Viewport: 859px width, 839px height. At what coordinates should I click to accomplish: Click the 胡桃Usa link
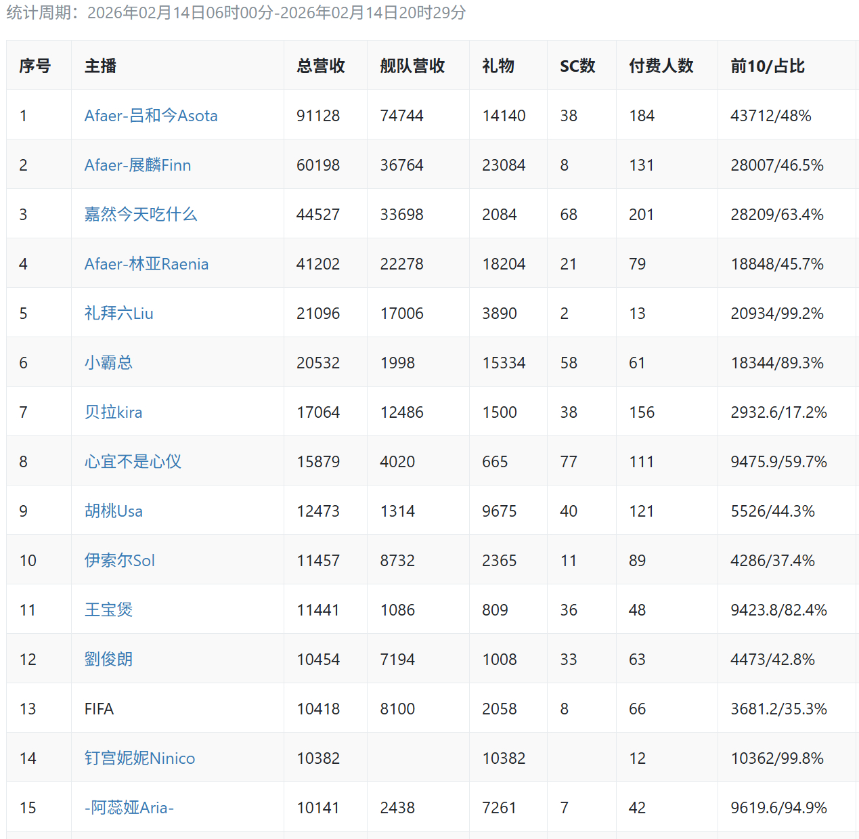(113, 511)
